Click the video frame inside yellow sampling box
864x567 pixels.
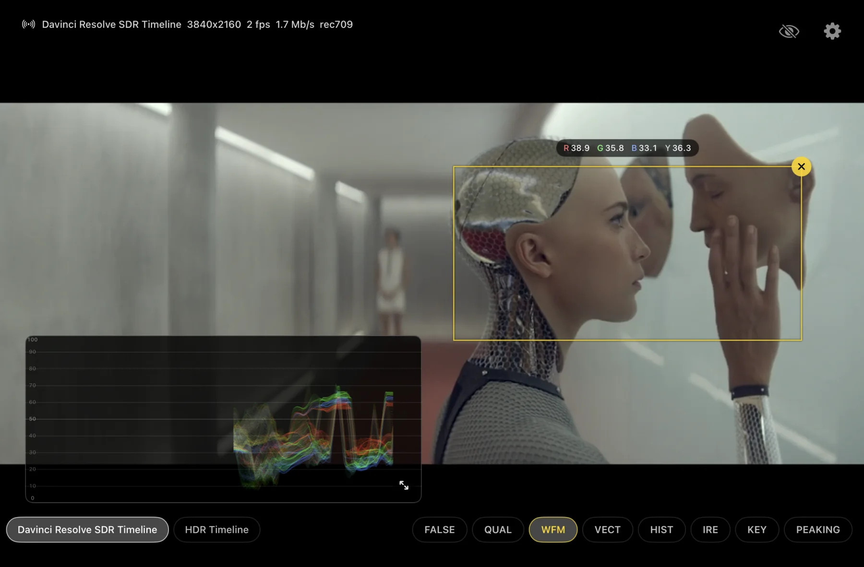click(x=627, y=253)
